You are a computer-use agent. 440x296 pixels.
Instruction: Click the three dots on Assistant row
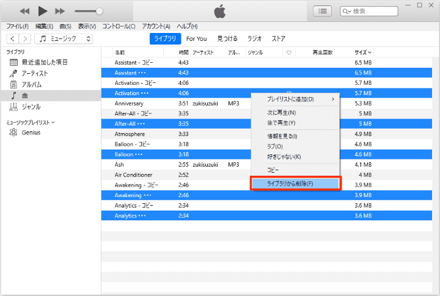142,73
